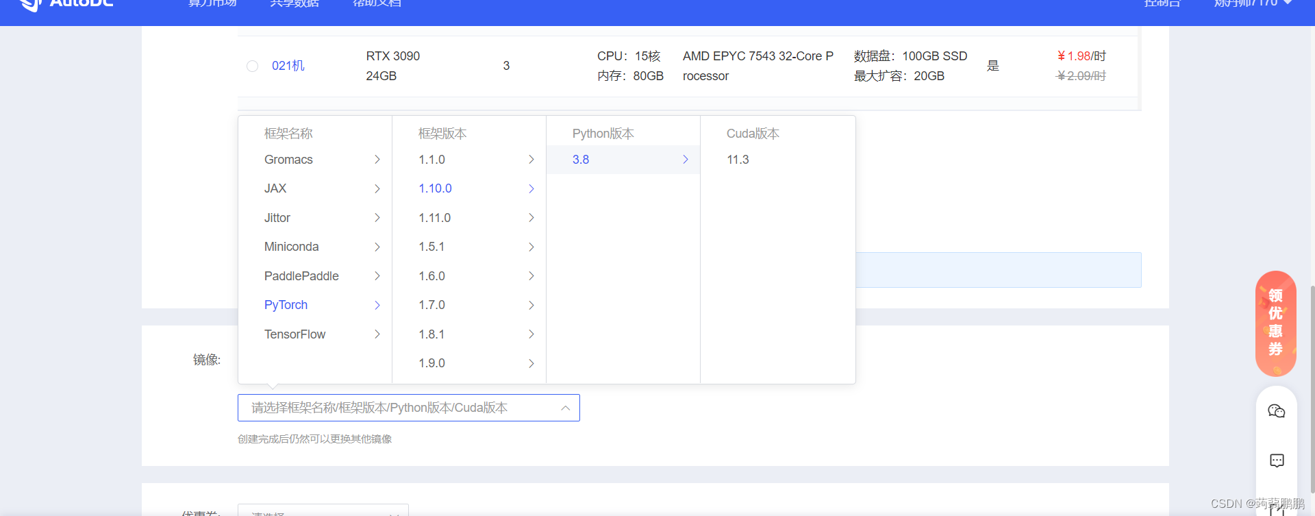Screen dimensions: 1315x516
Task: Click the page vertical scrollbar
Action: (1312, 389)
